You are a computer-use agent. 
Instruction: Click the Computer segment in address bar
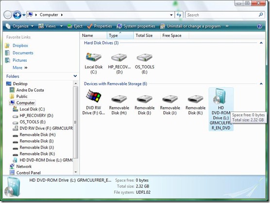[x=49, y=15]
